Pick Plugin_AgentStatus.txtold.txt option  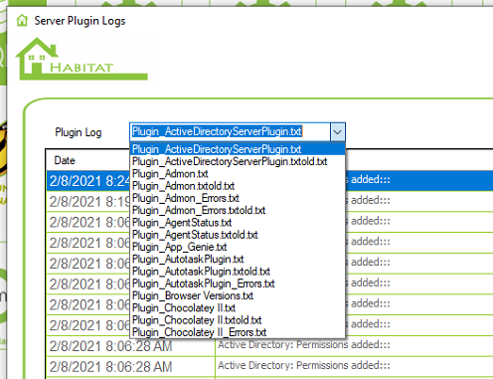[238, 235]
